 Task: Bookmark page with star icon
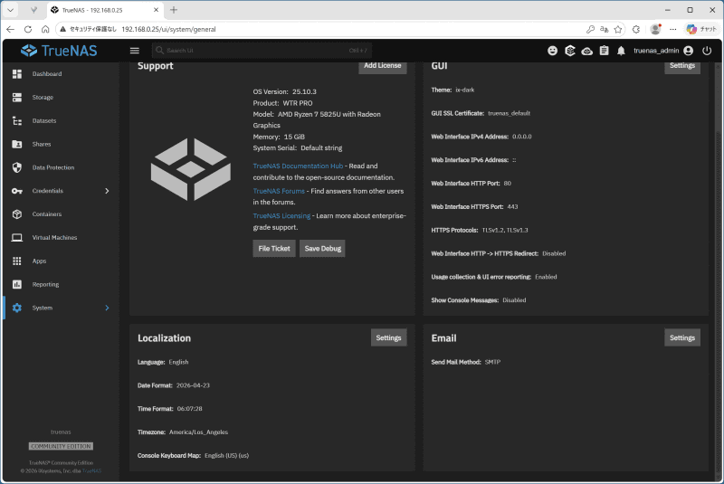click(618, 29)
